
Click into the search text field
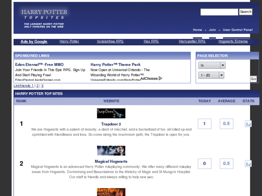click(x=219, y=12)
